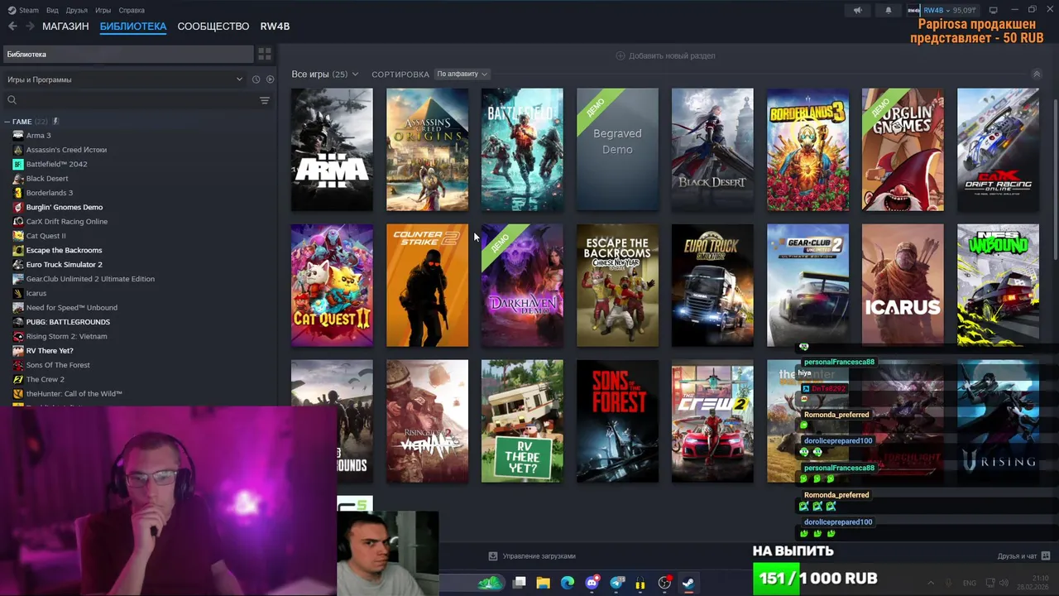The width and height of the screenshot is (1059, 596).
Task: Open the notifications bell icon
Action: pyautogui.click(x=889, y=10)
